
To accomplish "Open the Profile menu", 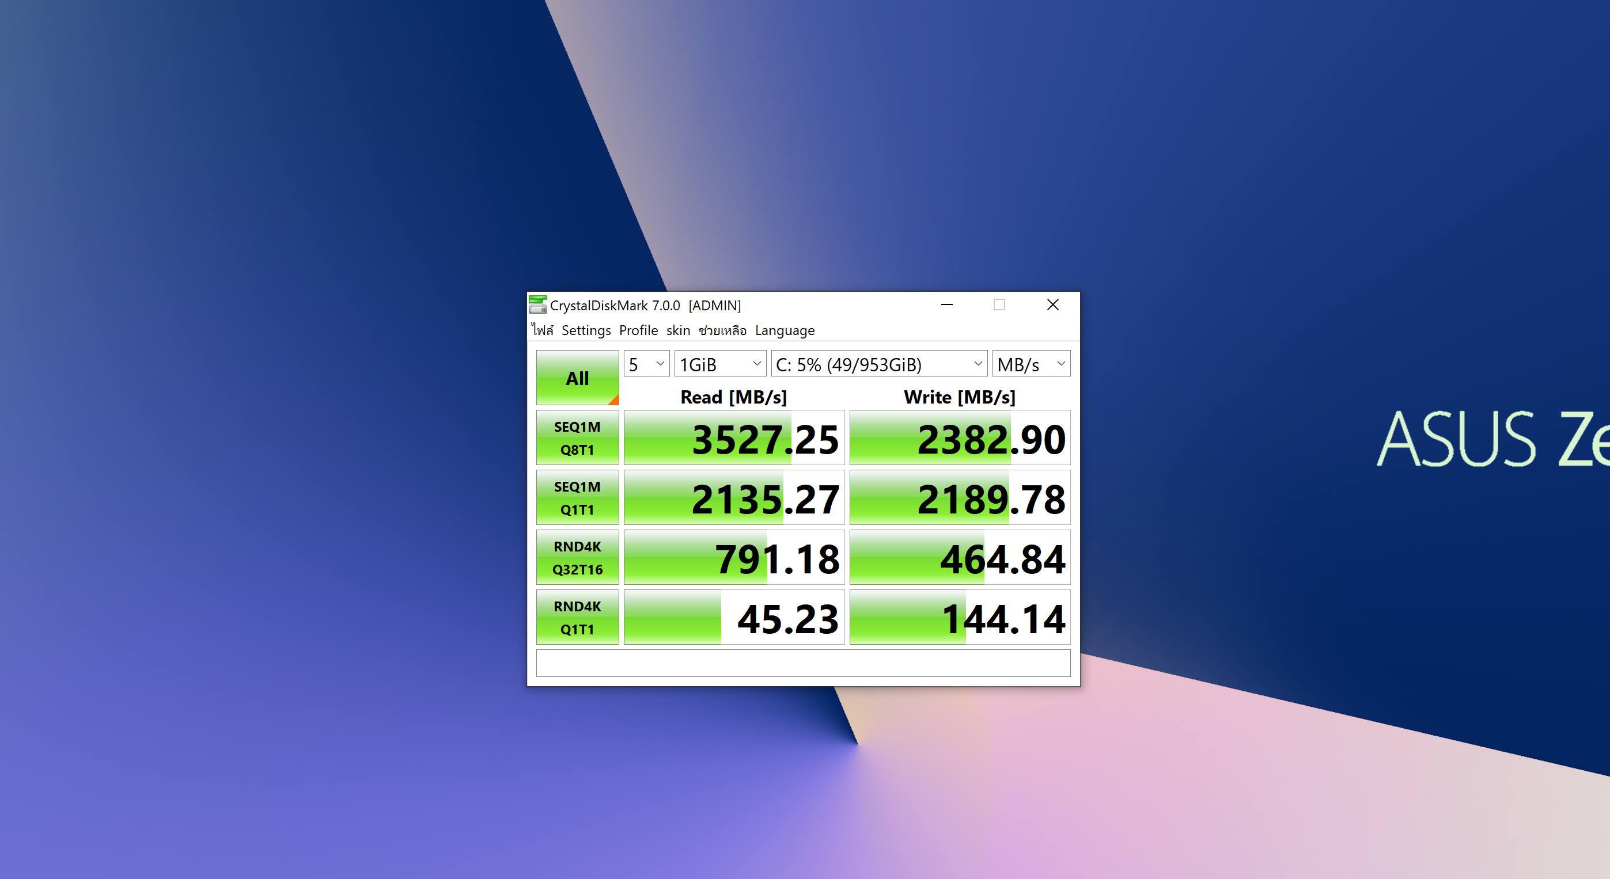I will (x=638, y=330).
